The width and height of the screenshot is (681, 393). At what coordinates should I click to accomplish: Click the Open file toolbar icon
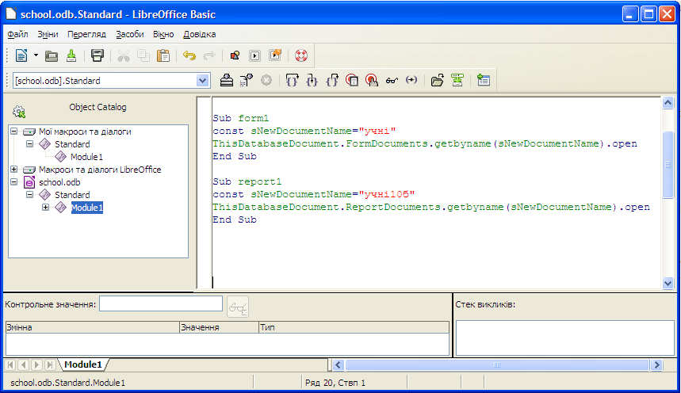tap(52, 55)
